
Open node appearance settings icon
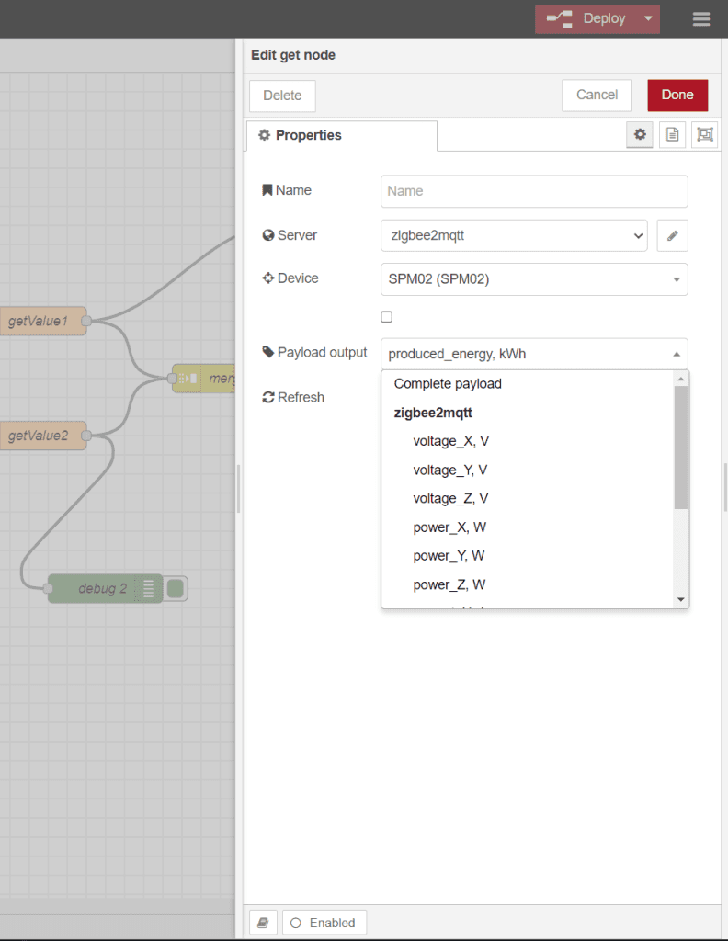click(705, 134)
